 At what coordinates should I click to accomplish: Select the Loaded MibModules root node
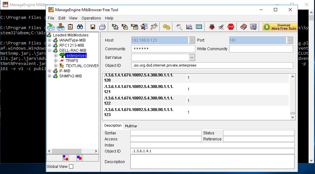click(71, 35)
